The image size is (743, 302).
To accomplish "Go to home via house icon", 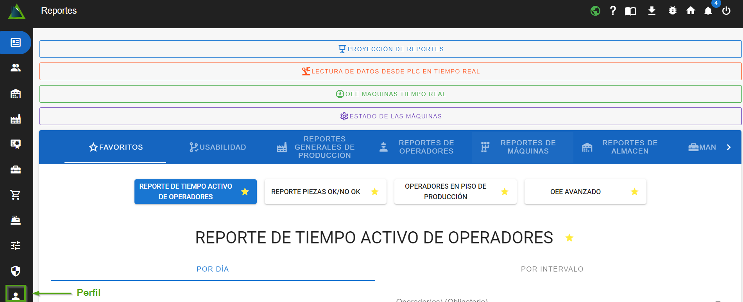I will pos(691,11).
